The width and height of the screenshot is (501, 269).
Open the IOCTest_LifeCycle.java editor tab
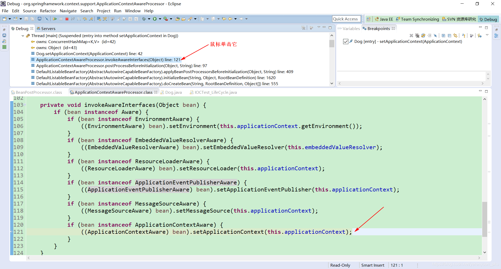click(213, 92)
